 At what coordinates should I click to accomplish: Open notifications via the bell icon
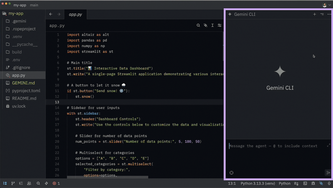[329, 183]
